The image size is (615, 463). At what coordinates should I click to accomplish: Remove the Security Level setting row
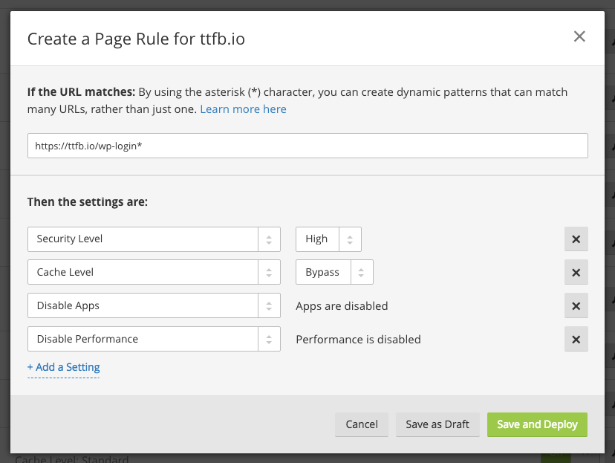pos(576,239)
